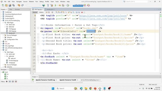Click the New Project toolbar icon
162x91 pixels.
(6, 5)
